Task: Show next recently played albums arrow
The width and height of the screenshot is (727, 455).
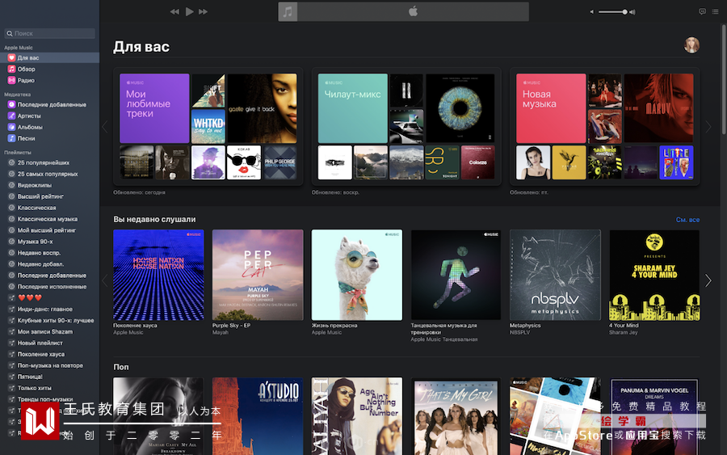Action: coord(708,280)
